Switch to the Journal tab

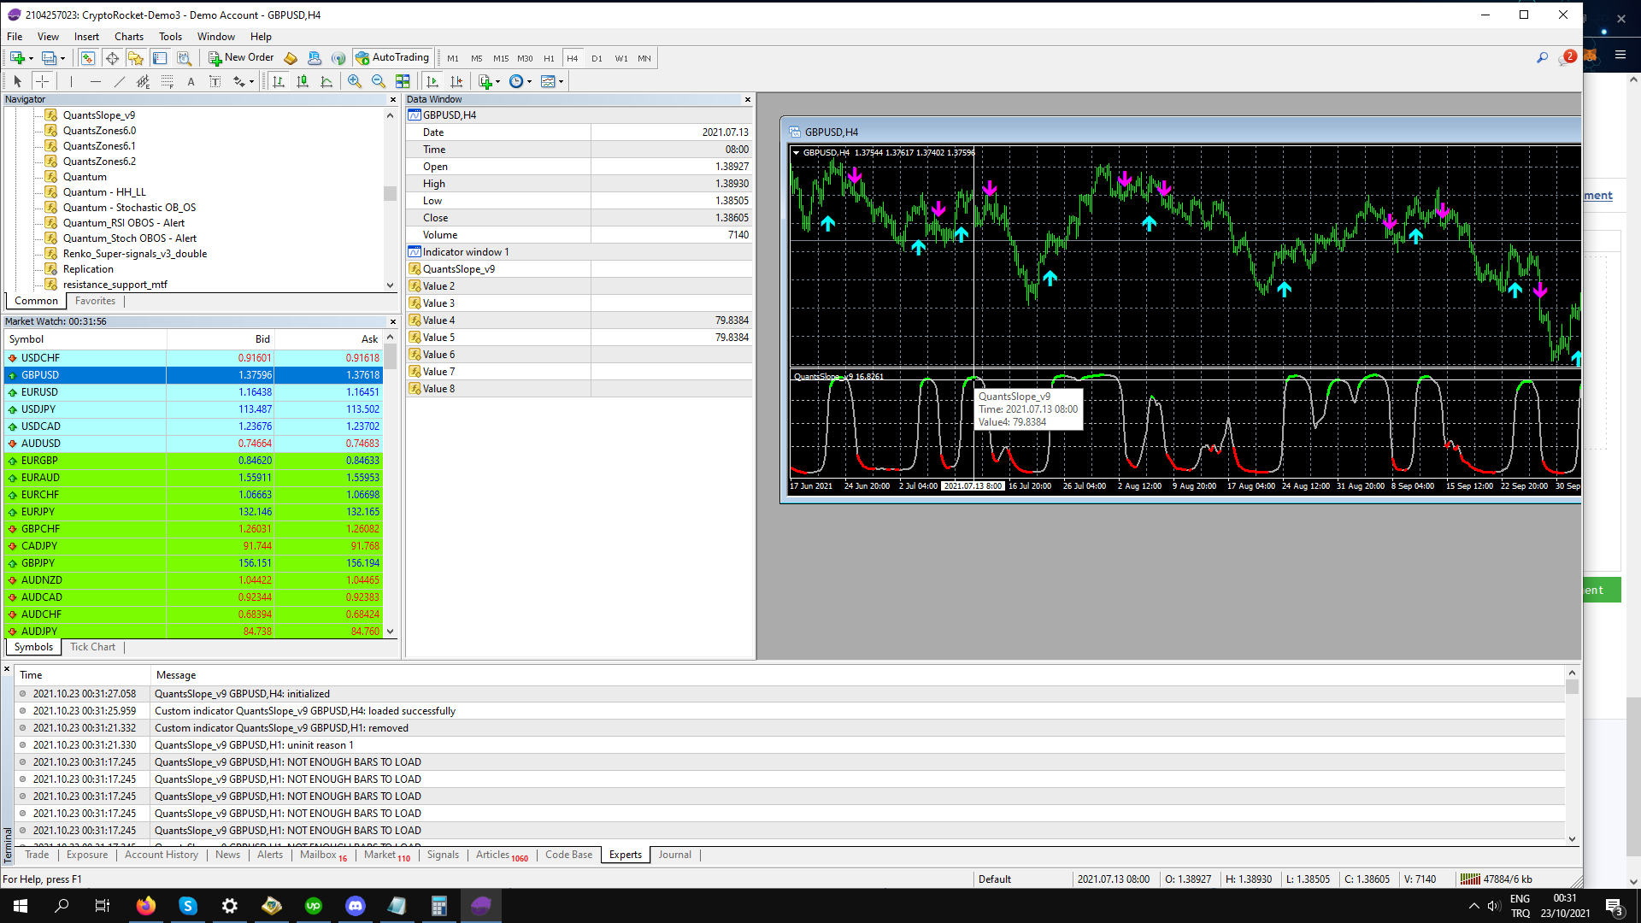pos(674,855)
